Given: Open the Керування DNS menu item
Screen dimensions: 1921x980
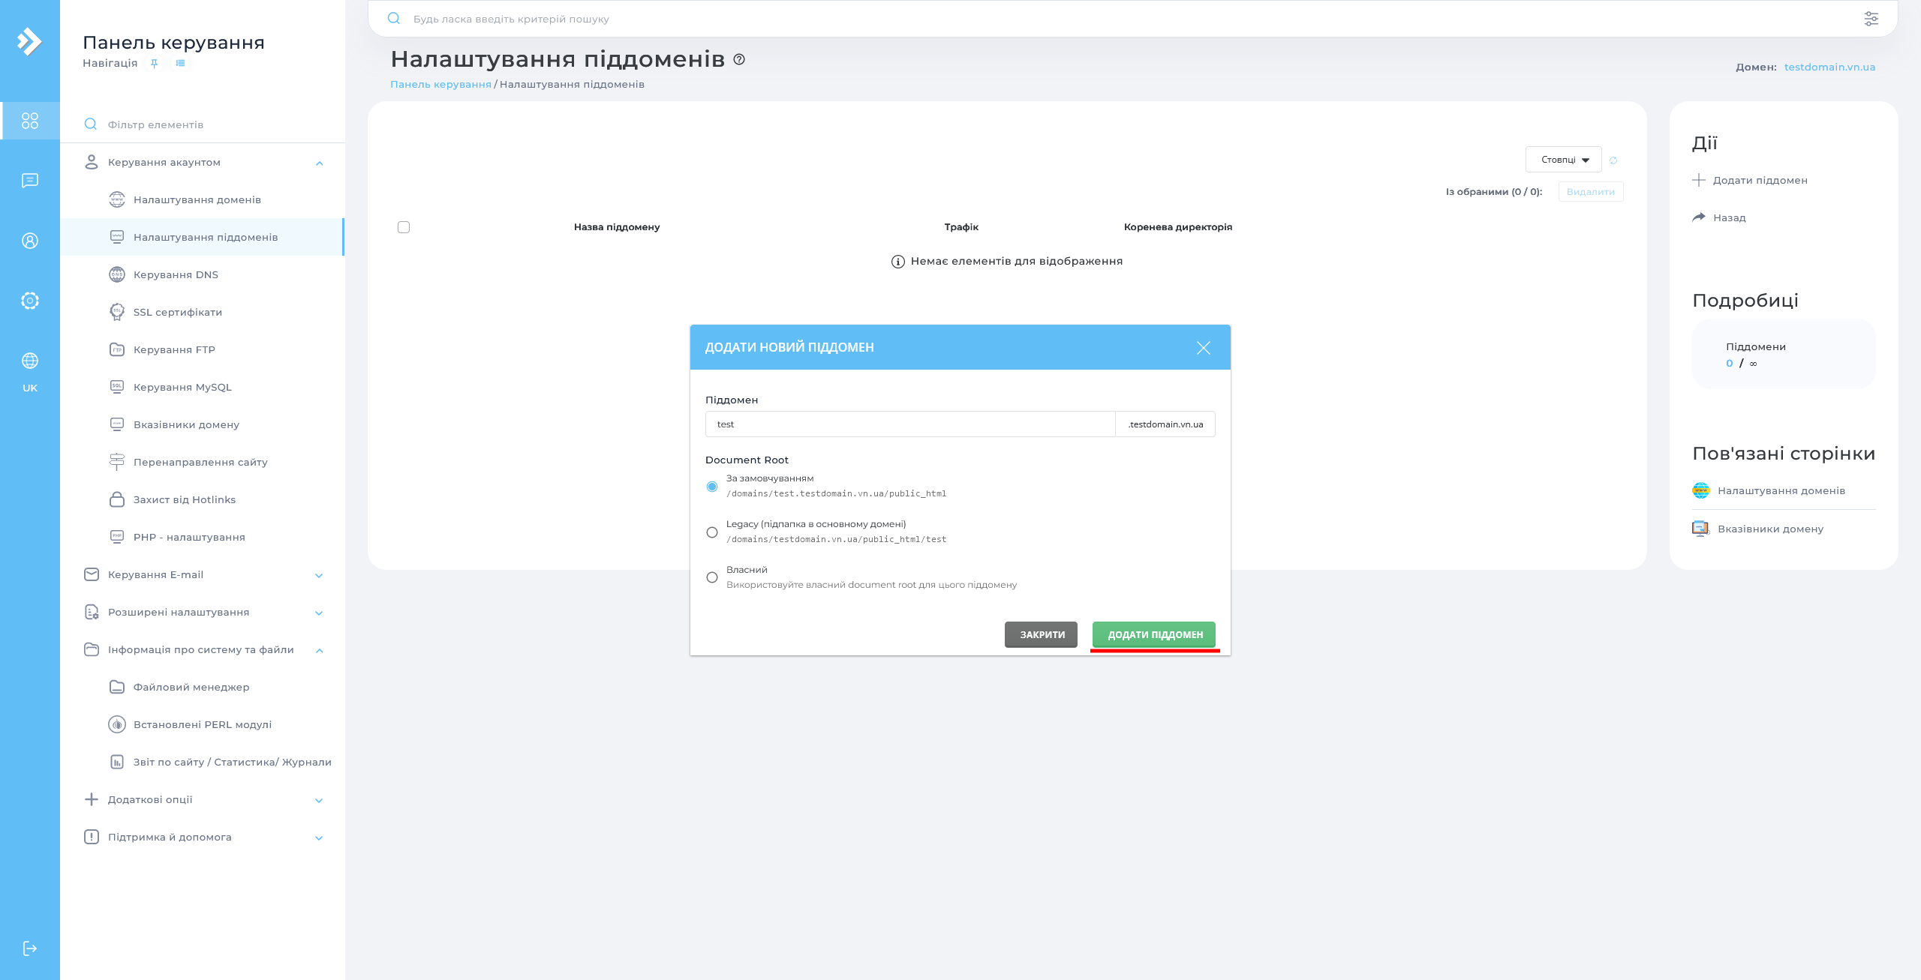Looking at the screenshot, I should [x=176, y=274].
